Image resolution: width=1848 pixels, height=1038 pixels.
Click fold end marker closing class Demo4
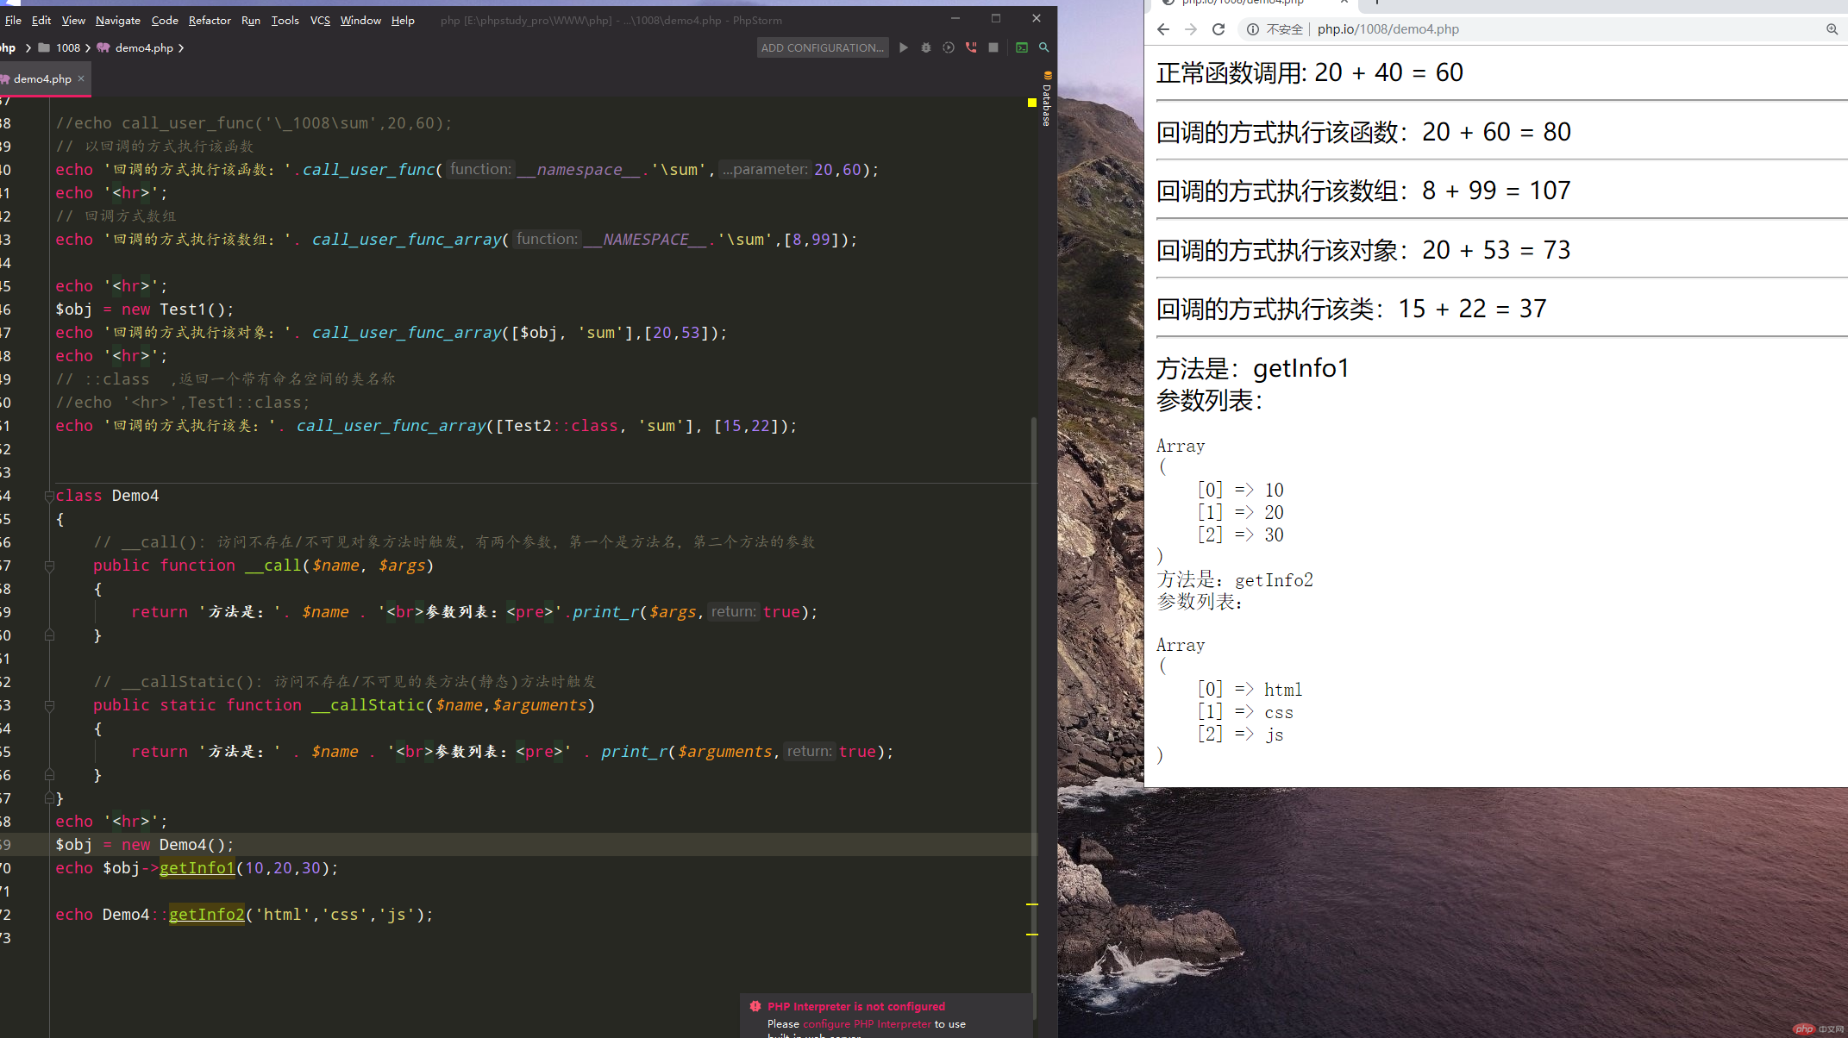[49, 798]
